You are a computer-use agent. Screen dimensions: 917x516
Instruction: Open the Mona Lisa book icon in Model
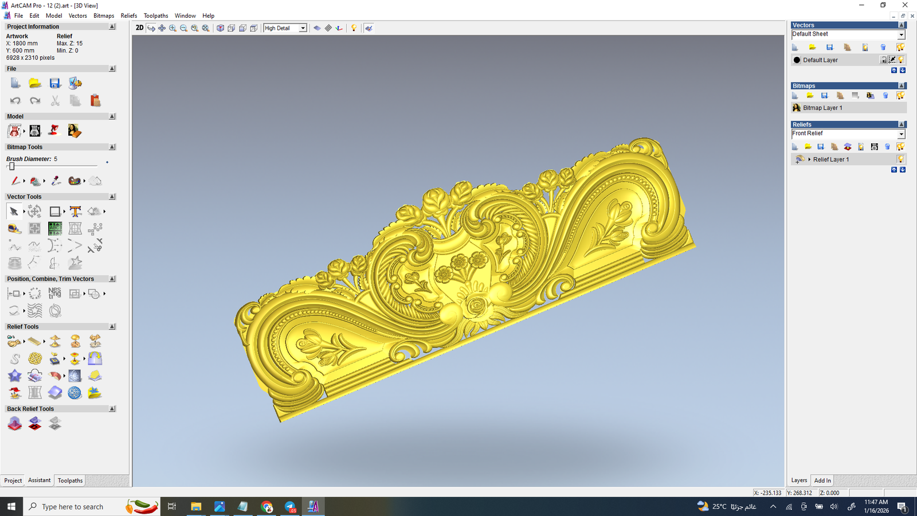pos(75,131)
